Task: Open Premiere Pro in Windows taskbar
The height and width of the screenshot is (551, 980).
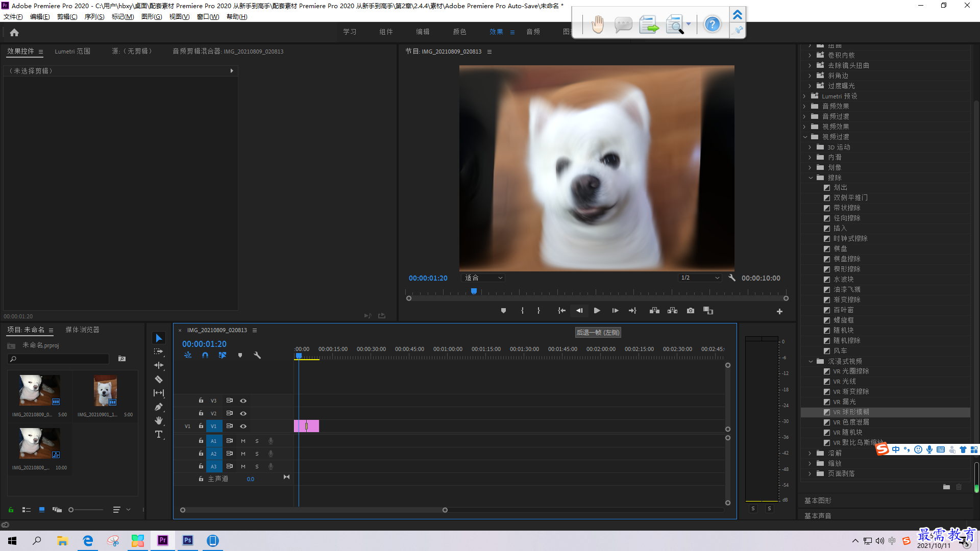Action: (x=163, y=540)
